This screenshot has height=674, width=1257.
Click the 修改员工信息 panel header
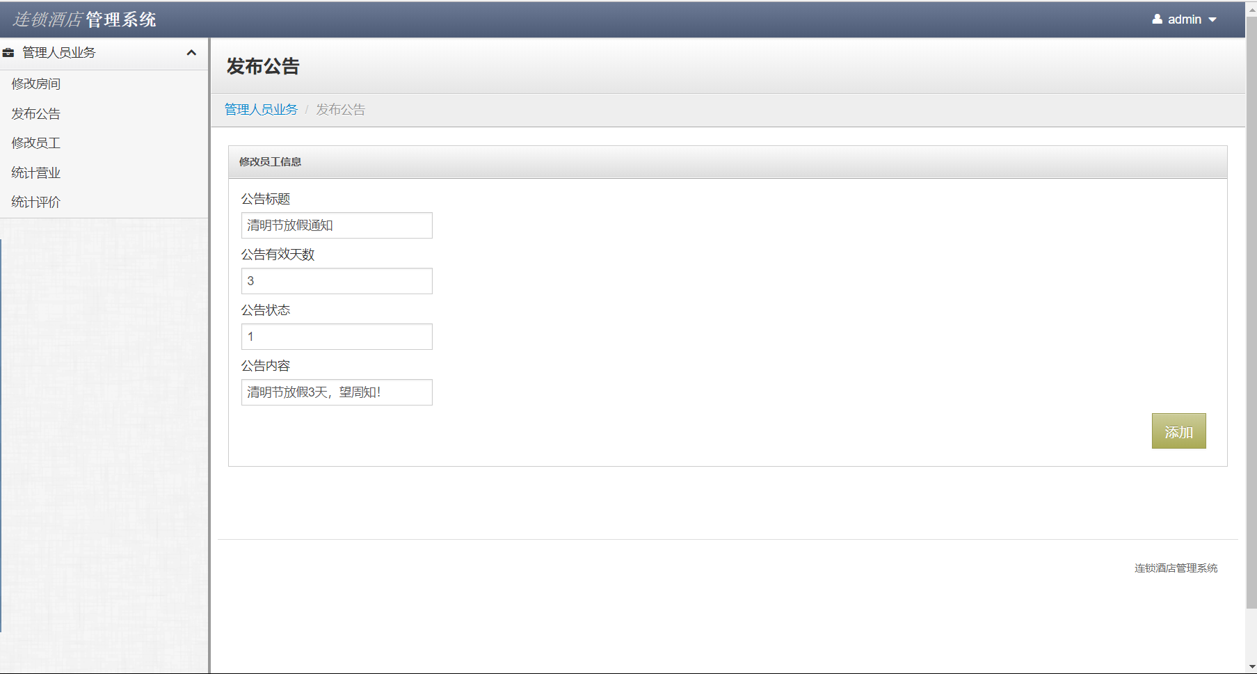tap(270, 161)
